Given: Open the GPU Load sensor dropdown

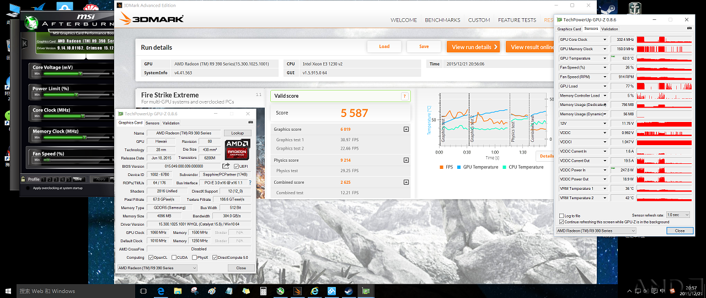Looking at the screenshot, I should point(605,86).
